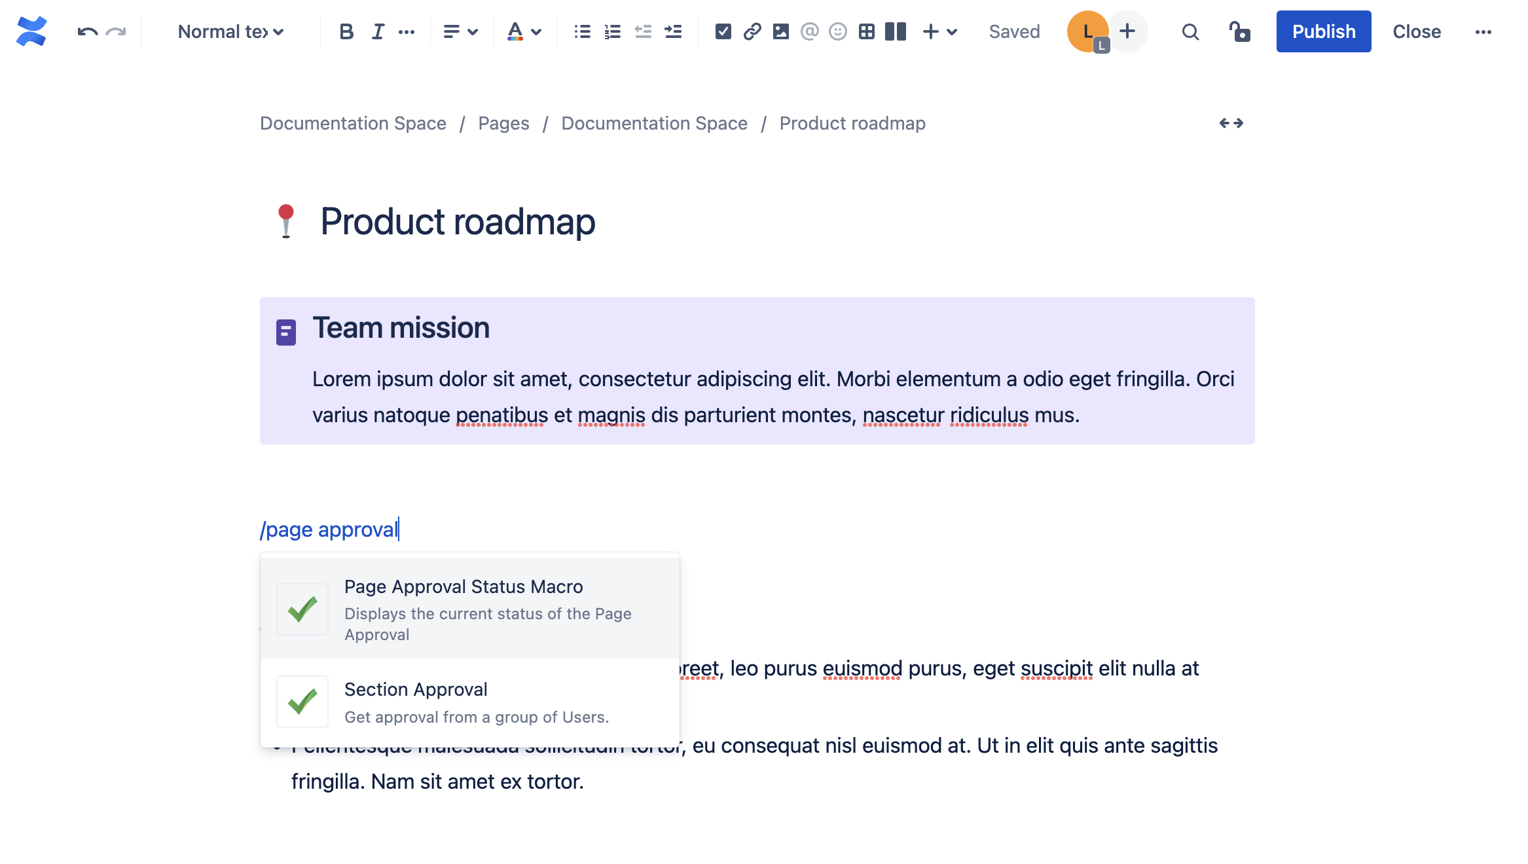The image size is (1528, 864).
Task: Open the Normal text style dropdown
Action: (x=230, y=31)
